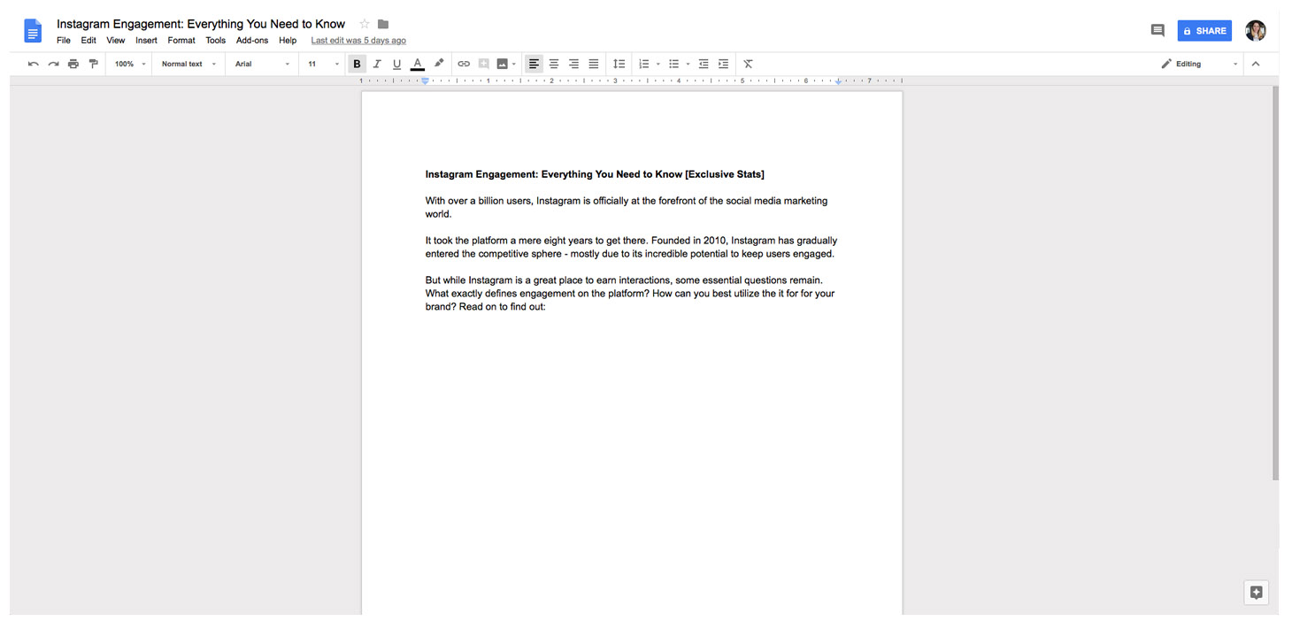The height and width of the screenshot is (629, 1292).
Task: Open the line spacing options
Action: (619, 64)
